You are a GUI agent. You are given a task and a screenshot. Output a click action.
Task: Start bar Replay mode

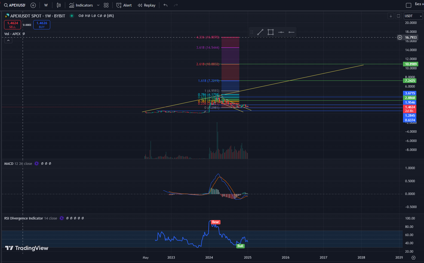pos(147,5)
